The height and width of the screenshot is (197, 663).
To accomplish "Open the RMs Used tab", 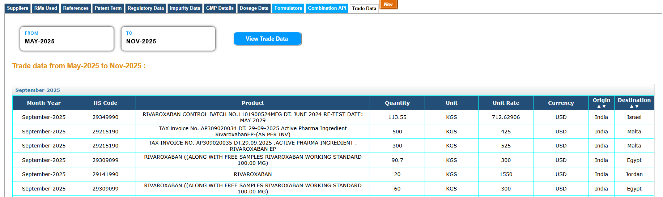I will tap(46, 8).
